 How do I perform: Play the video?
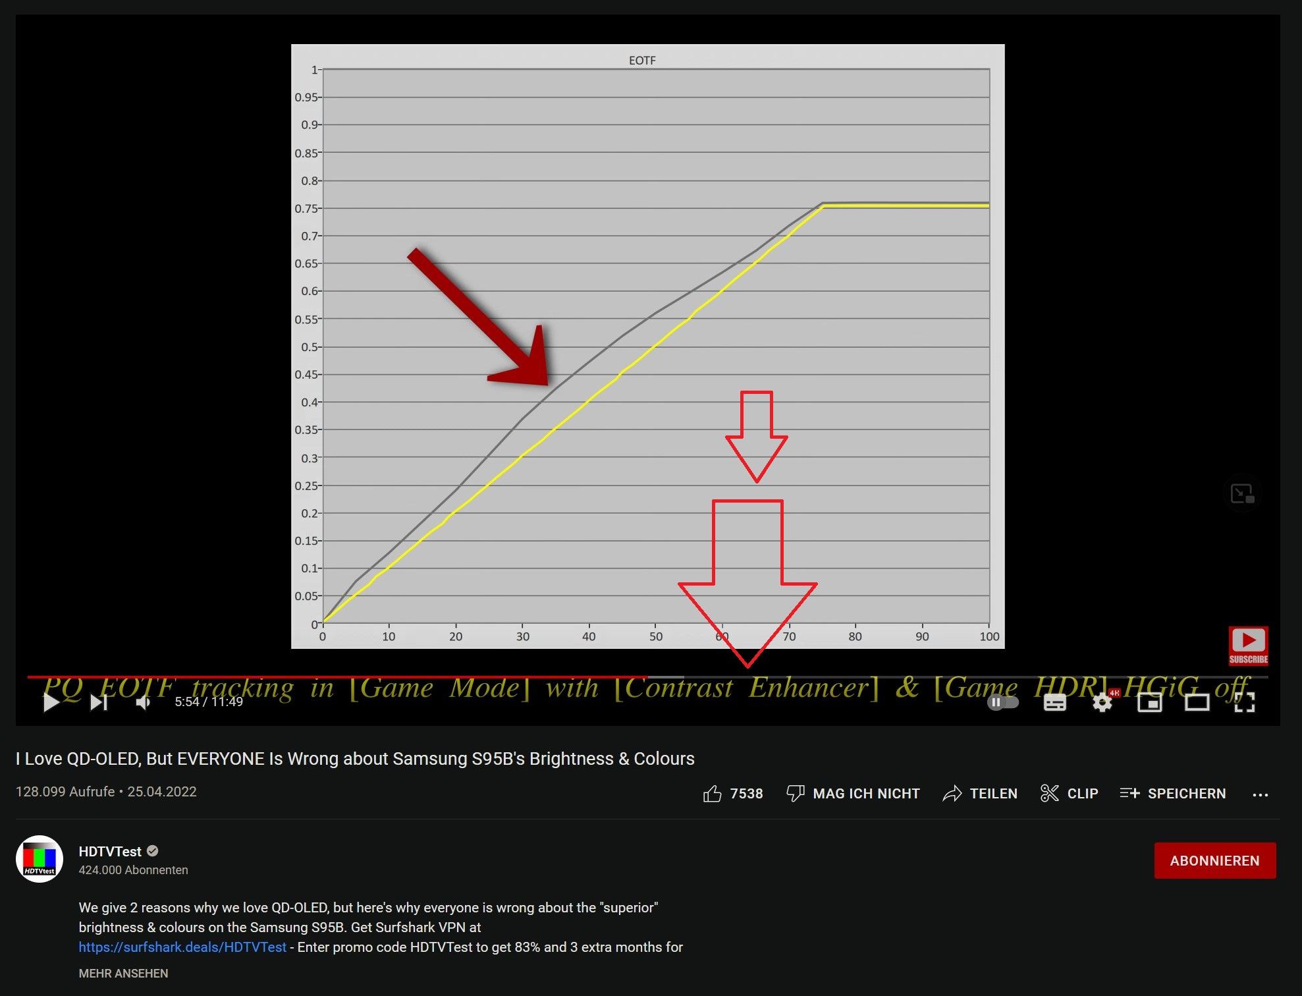tap(51, 702)
